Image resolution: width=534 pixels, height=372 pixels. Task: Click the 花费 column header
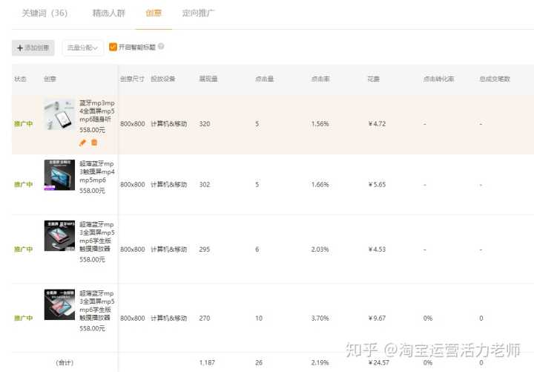click(x=375, y=79)
